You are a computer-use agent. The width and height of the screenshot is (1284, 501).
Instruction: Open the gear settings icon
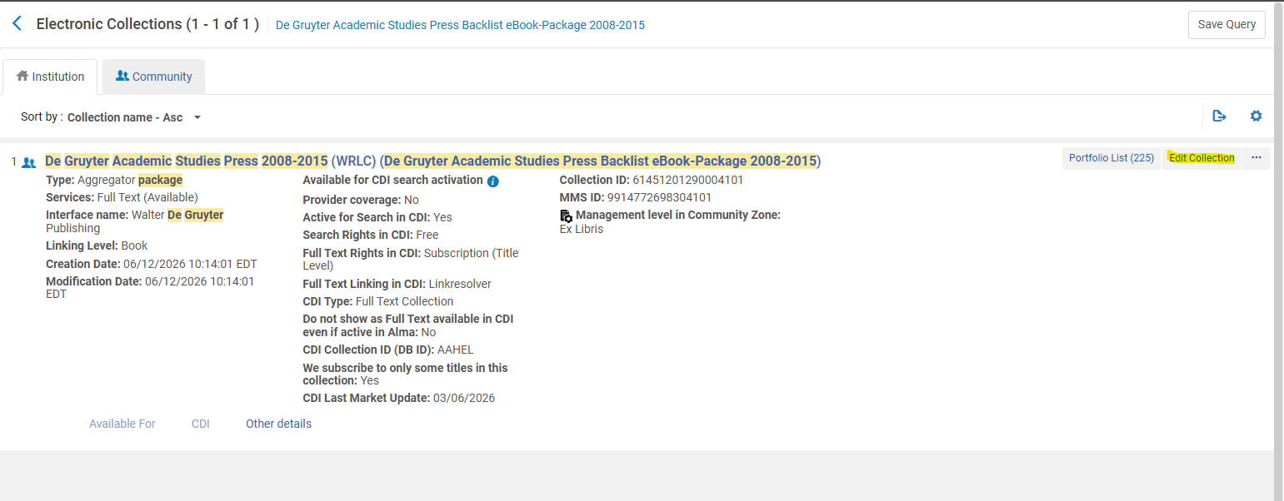pyautogui.click(x=1256, y=117)
